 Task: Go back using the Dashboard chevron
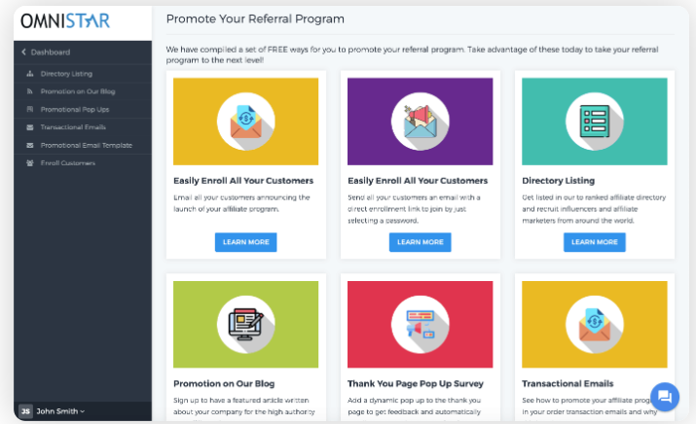23,52
